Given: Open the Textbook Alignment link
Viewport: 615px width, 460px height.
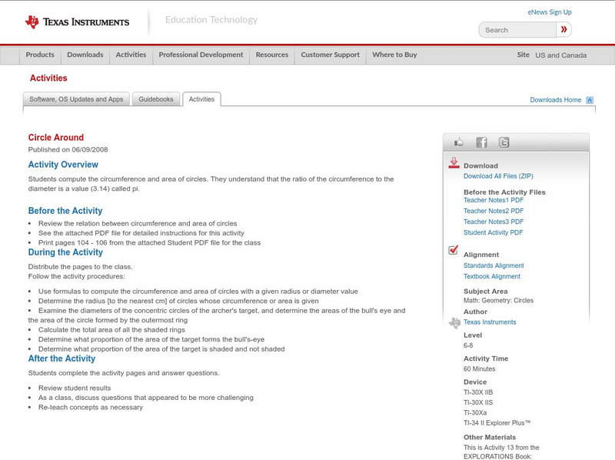Looking at the screenshot, I should (x=492, y=276).
